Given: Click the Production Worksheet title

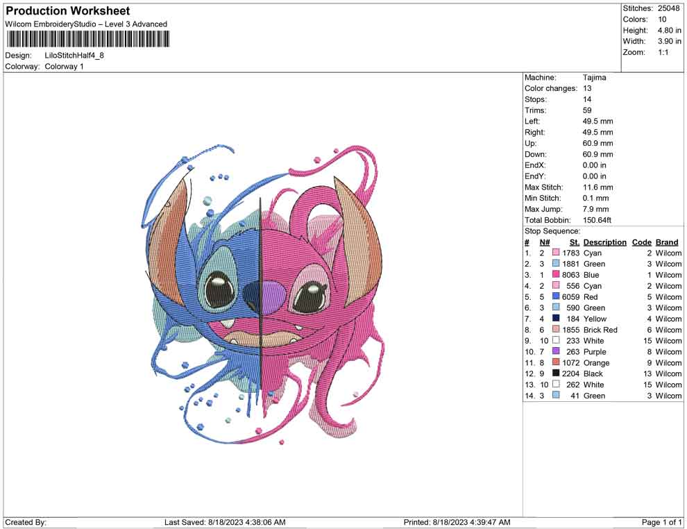Looking at the screenshot, I should tap(68, 10).
